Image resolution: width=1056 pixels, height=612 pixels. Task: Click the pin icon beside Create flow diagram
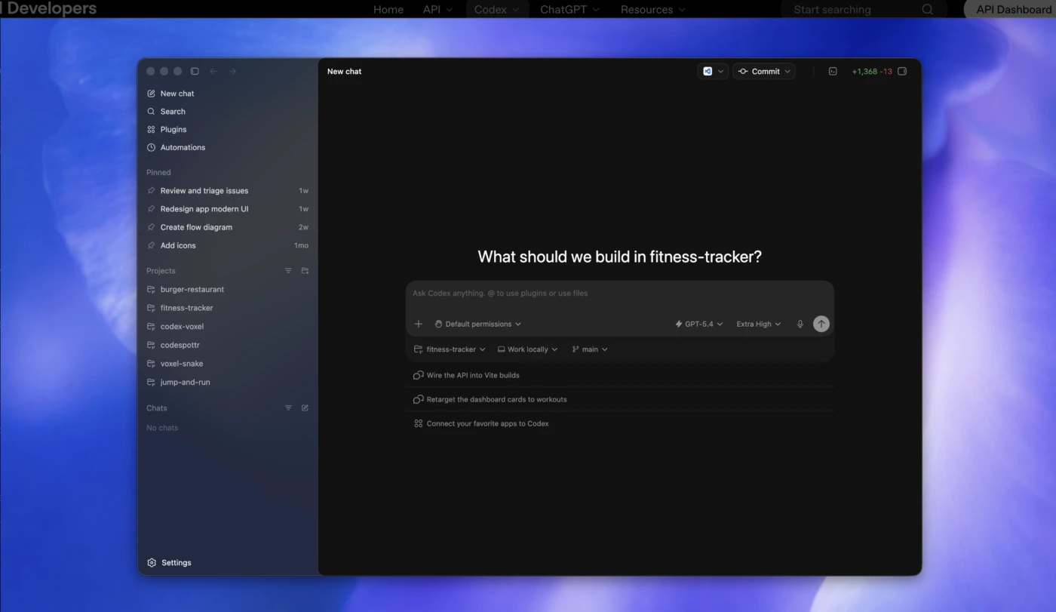click(151, 227)
